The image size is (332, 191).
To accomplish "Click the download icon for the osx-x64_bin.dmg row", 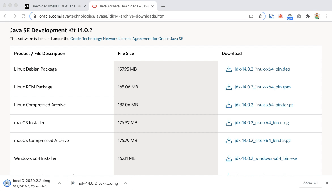I will pos(229,123).
